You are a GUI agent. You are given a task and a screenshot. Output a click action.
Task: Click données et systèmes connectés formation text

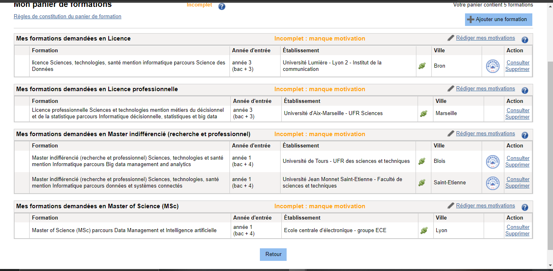click(x=125, y=183)
